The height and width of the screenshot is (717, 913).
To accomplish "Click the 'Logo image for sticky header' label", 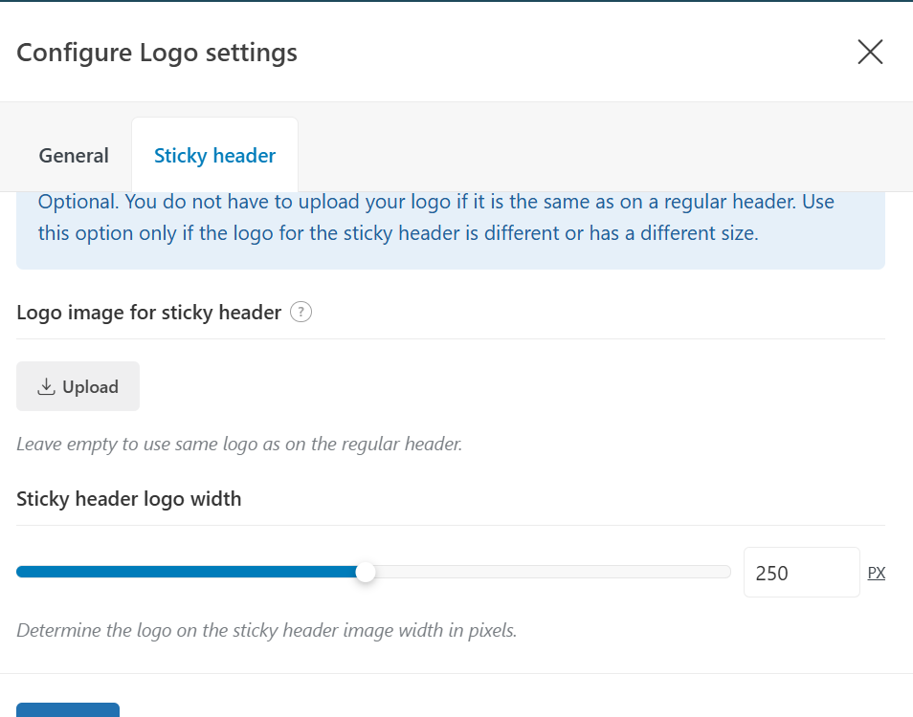I will coord(149,313).
